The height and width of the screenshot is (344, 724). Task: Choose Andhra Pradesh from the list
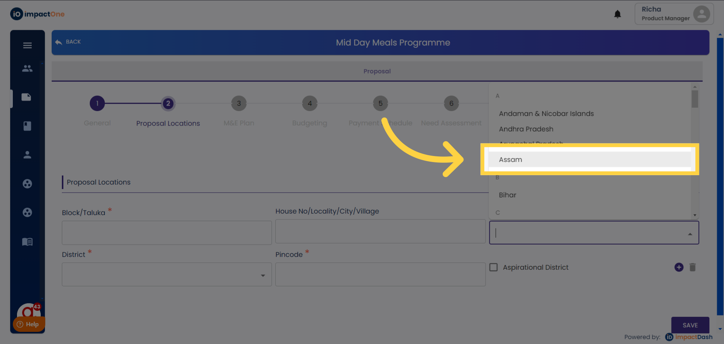click(526, 129)
